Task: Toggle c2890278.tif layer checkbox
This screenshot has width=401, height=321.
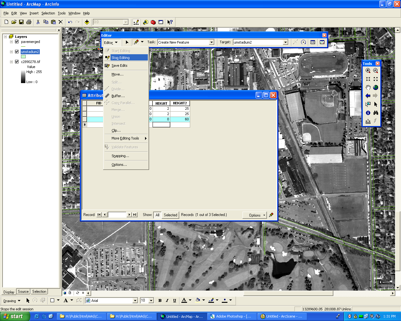Action: click(17, 62)
